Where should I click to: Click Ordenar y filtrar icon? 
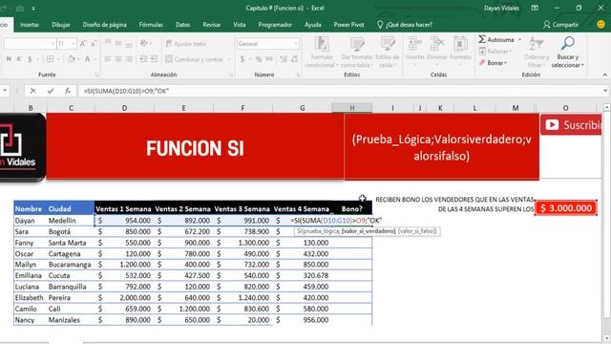[537, 43]
